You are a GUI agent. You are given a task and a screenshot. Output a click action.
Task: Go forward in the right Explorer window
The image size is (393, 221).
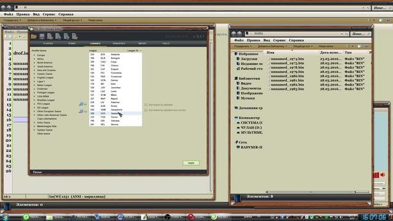click(x=239, y=34)
